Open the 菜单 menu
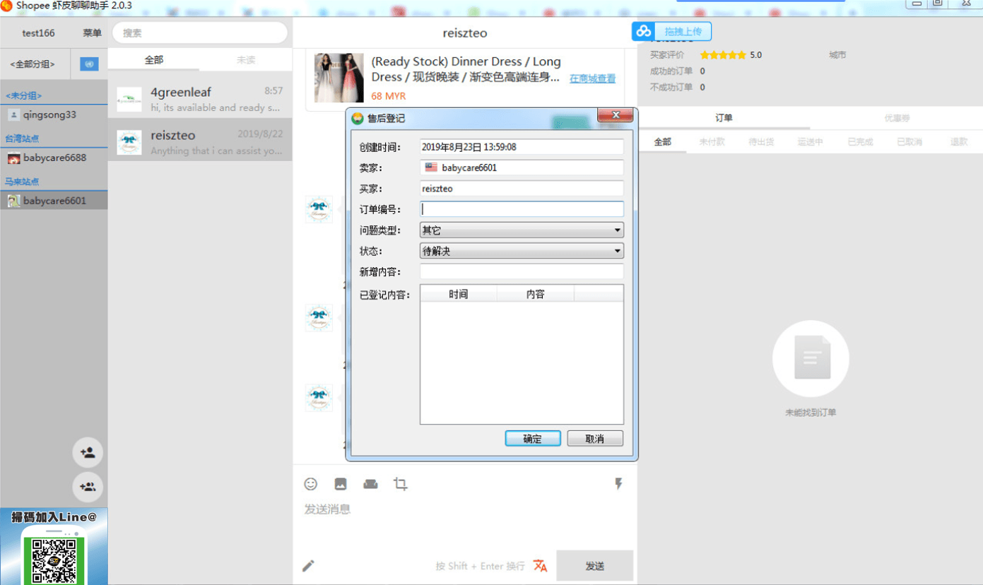983x585 pixels. 92,33
